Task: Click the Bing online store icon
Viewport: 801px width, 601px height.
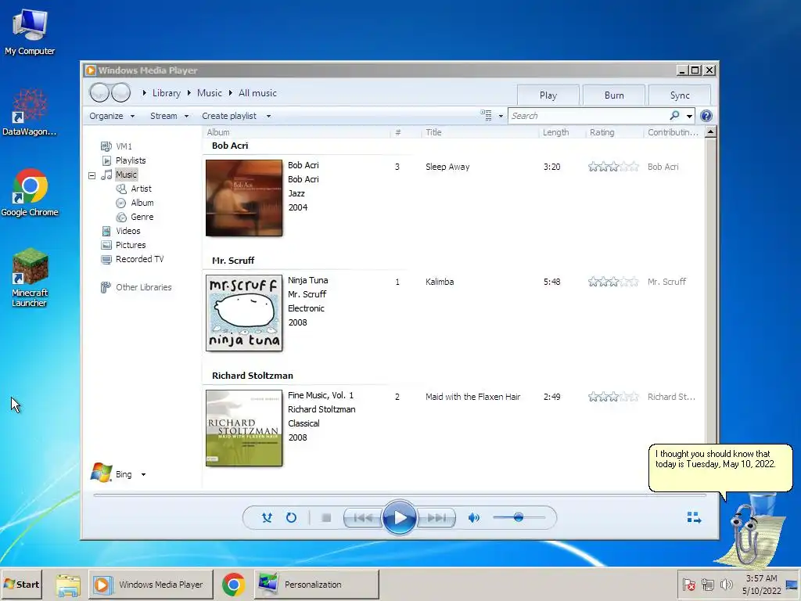Action: [101, 473]
